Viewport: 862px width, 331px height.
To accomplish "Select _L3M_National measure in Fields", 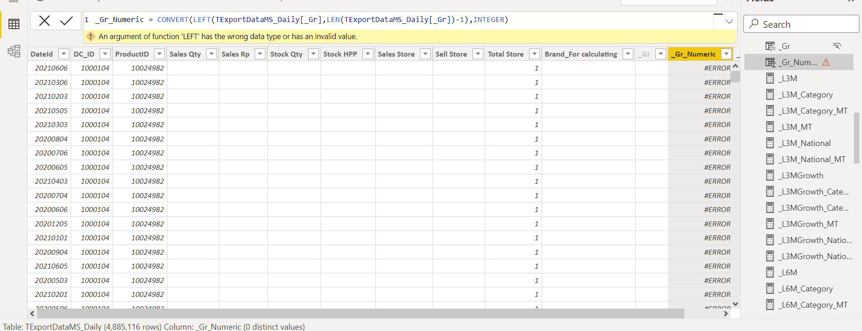I will 799,143.
